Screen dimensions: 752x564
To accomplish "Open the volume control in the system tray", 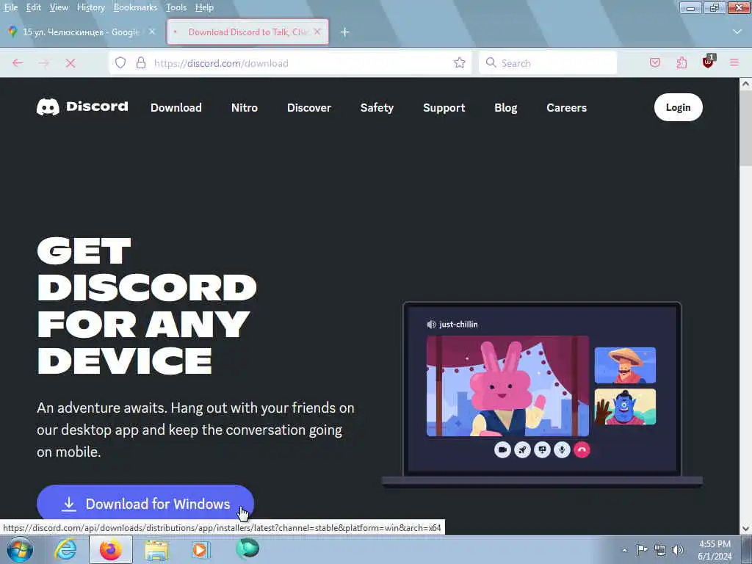I will 678,550.
